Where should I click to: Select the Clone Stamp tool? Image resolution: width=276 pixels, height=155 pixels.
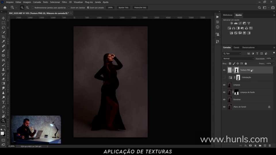3,69
